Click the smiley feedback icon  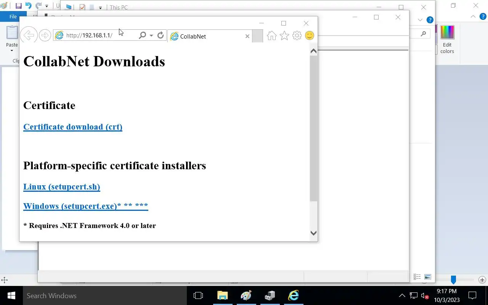(310, 36)
